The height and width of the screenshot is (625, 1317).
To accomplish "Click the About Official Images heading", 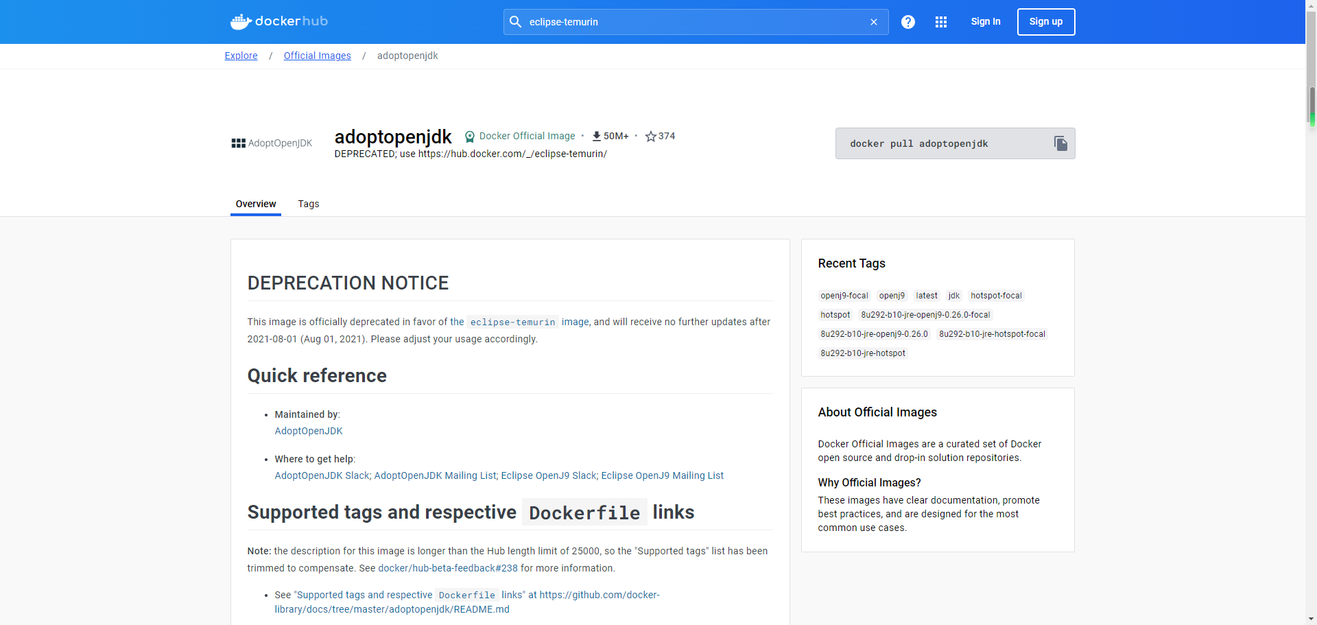I will (877, 412).
